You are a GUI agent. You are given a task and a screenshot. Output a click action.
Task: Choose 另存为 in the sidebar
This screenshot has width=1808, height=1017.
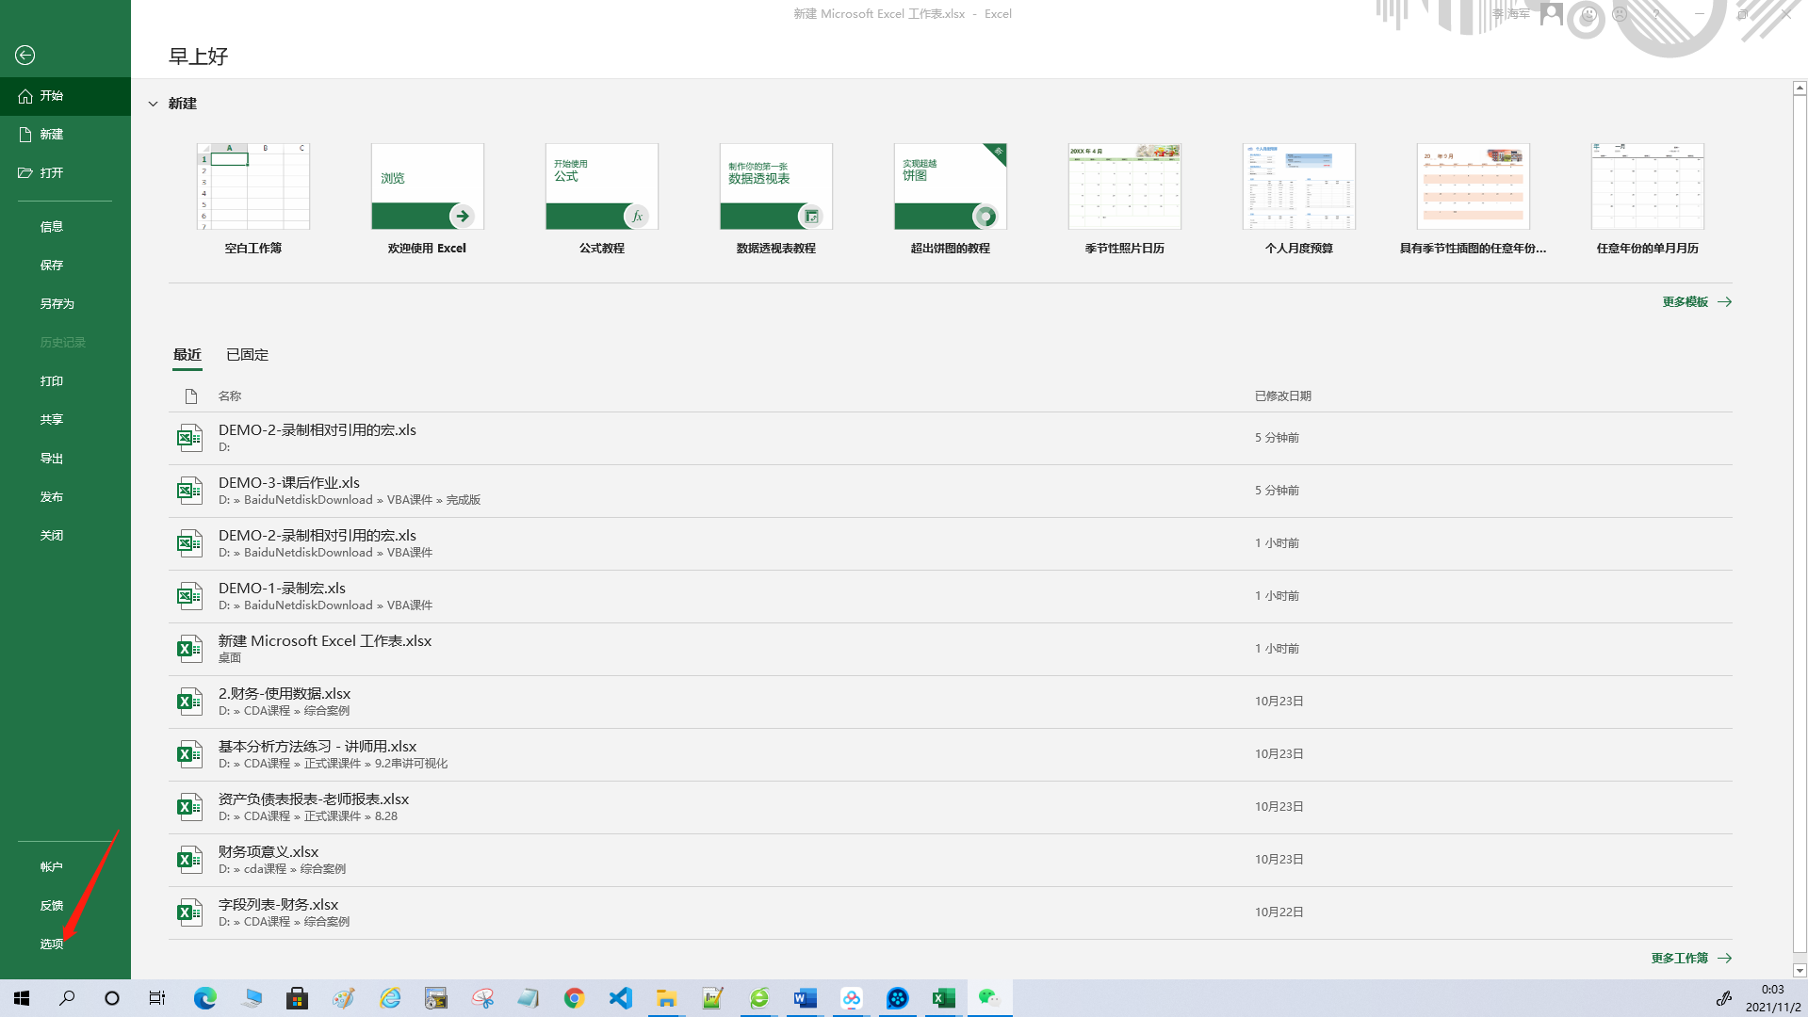(x=65, y=304)
